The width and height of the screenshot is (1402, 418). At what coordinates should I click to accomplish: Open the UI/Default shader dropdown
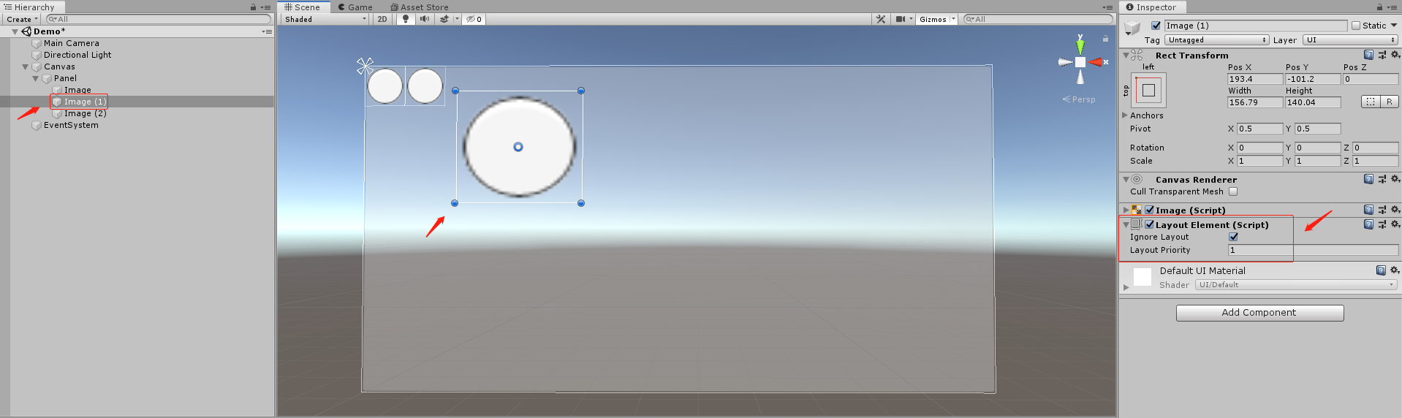tap(1296, 285)
